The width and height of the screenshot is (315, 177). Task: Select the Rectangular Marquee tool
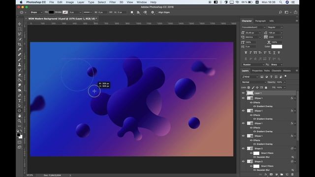point(20,29)
